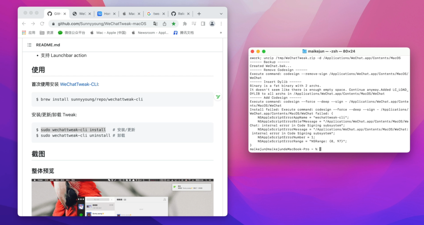The image size is (424, 225).
Task: Click the browser forward arrow
Action: (x=33, y=24)
